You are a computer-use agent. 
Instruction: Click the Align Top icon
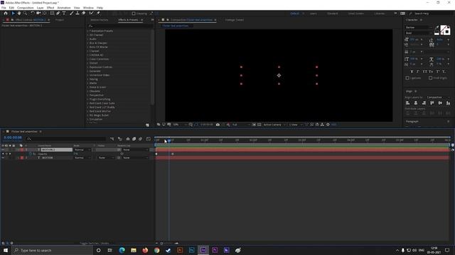(432, 103)
